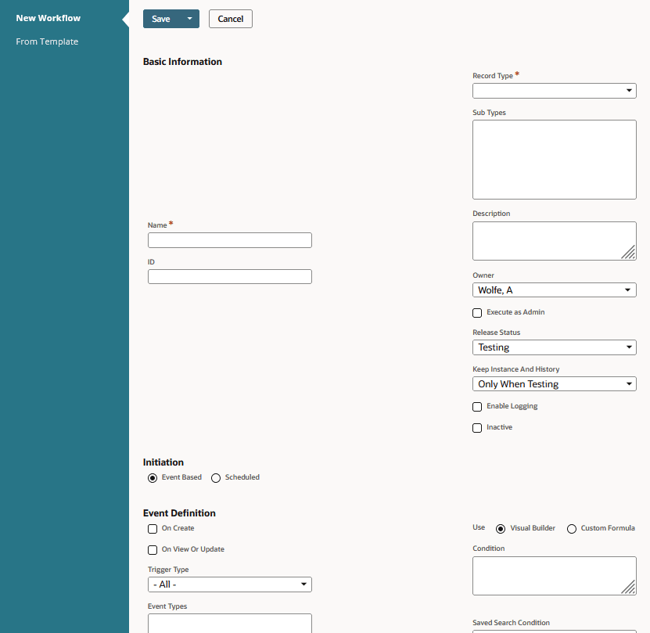Open the Record Type dropdown

click(555, 91)
